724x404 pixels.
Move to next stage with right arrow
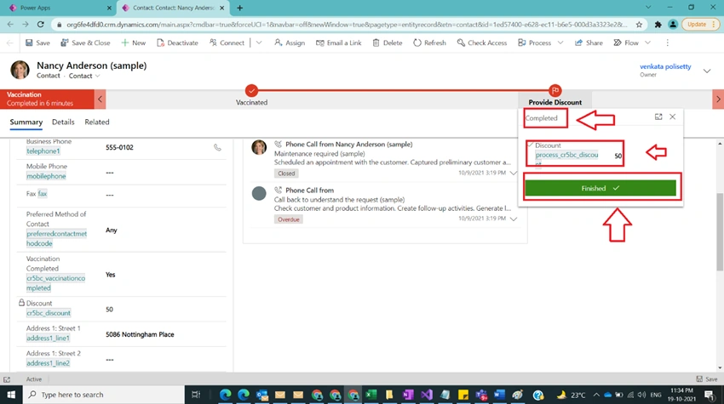tap(718, 100)
